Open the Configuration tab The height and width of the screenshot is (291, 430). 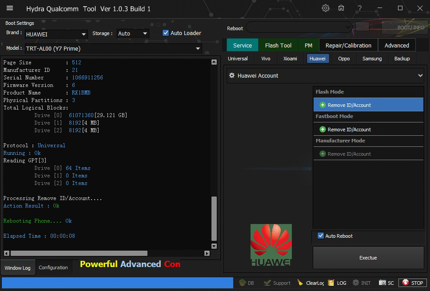coord(53,267)
